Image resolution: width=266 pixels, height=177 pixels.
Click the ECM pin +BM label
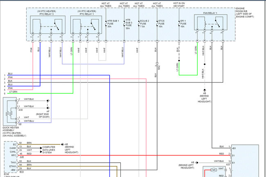13,170
